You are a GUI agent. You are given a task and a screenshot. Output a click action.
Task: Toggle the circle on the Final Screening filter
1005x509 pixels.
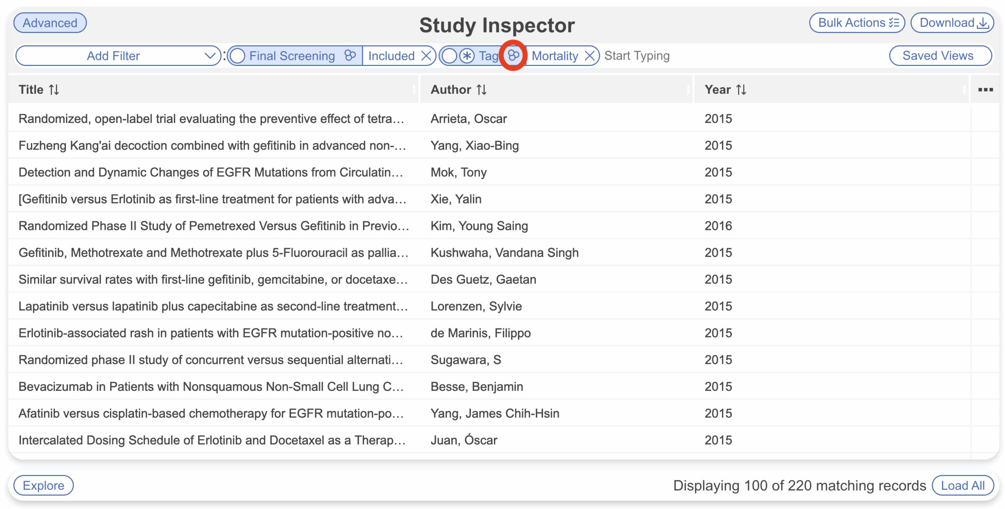pos(238,56)
